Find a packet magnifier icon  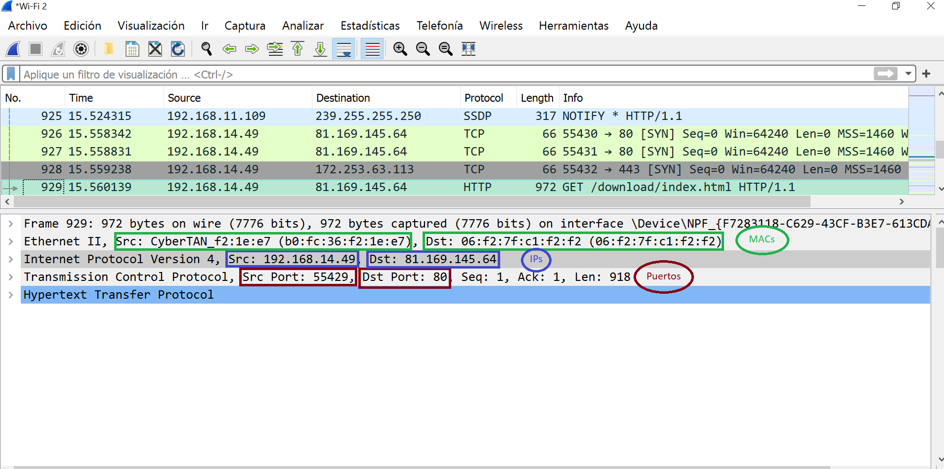tap(207, 49)
